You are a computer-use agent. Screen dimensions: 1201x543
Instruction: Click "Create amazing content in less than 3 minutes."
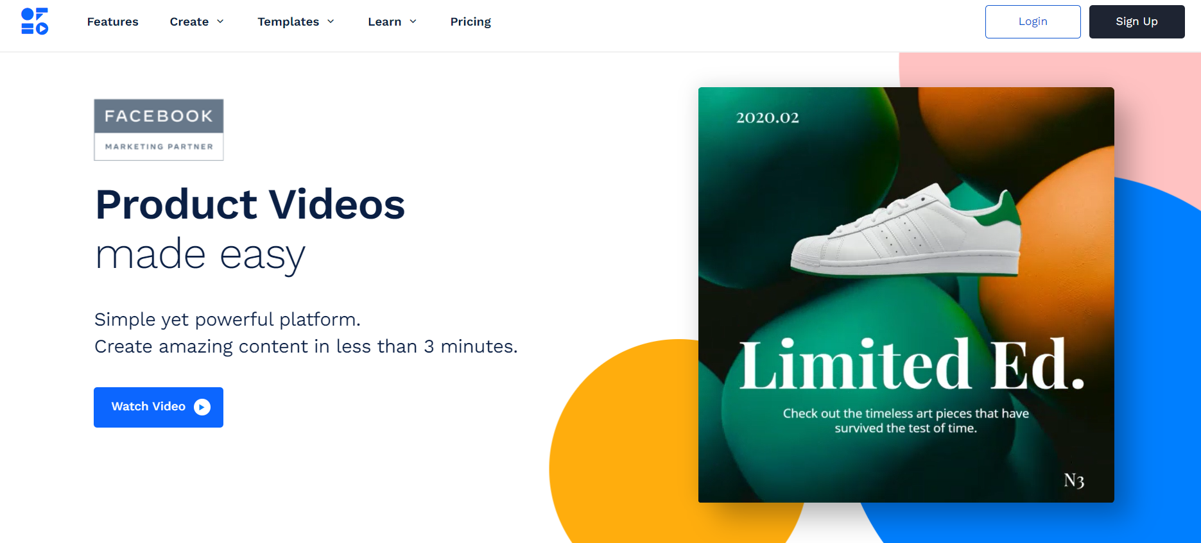point(306,346)
